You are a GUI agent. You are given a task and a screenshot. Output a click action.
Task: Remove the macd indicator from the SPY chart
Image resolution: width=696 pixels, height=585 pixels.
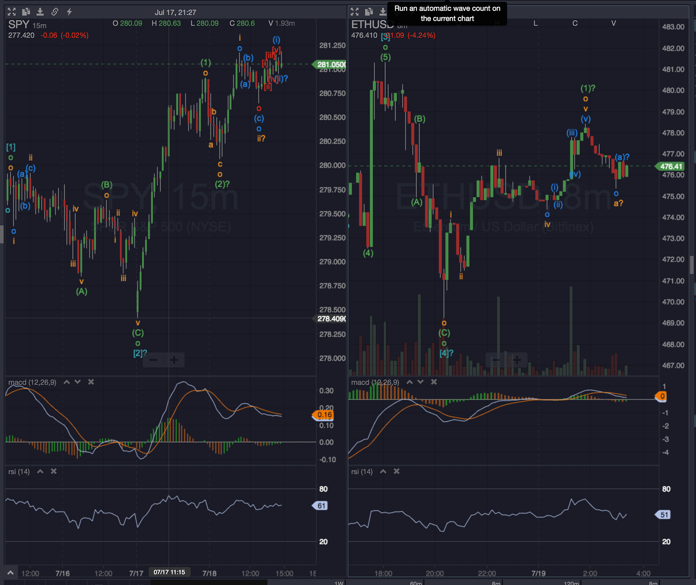[91, 382]
